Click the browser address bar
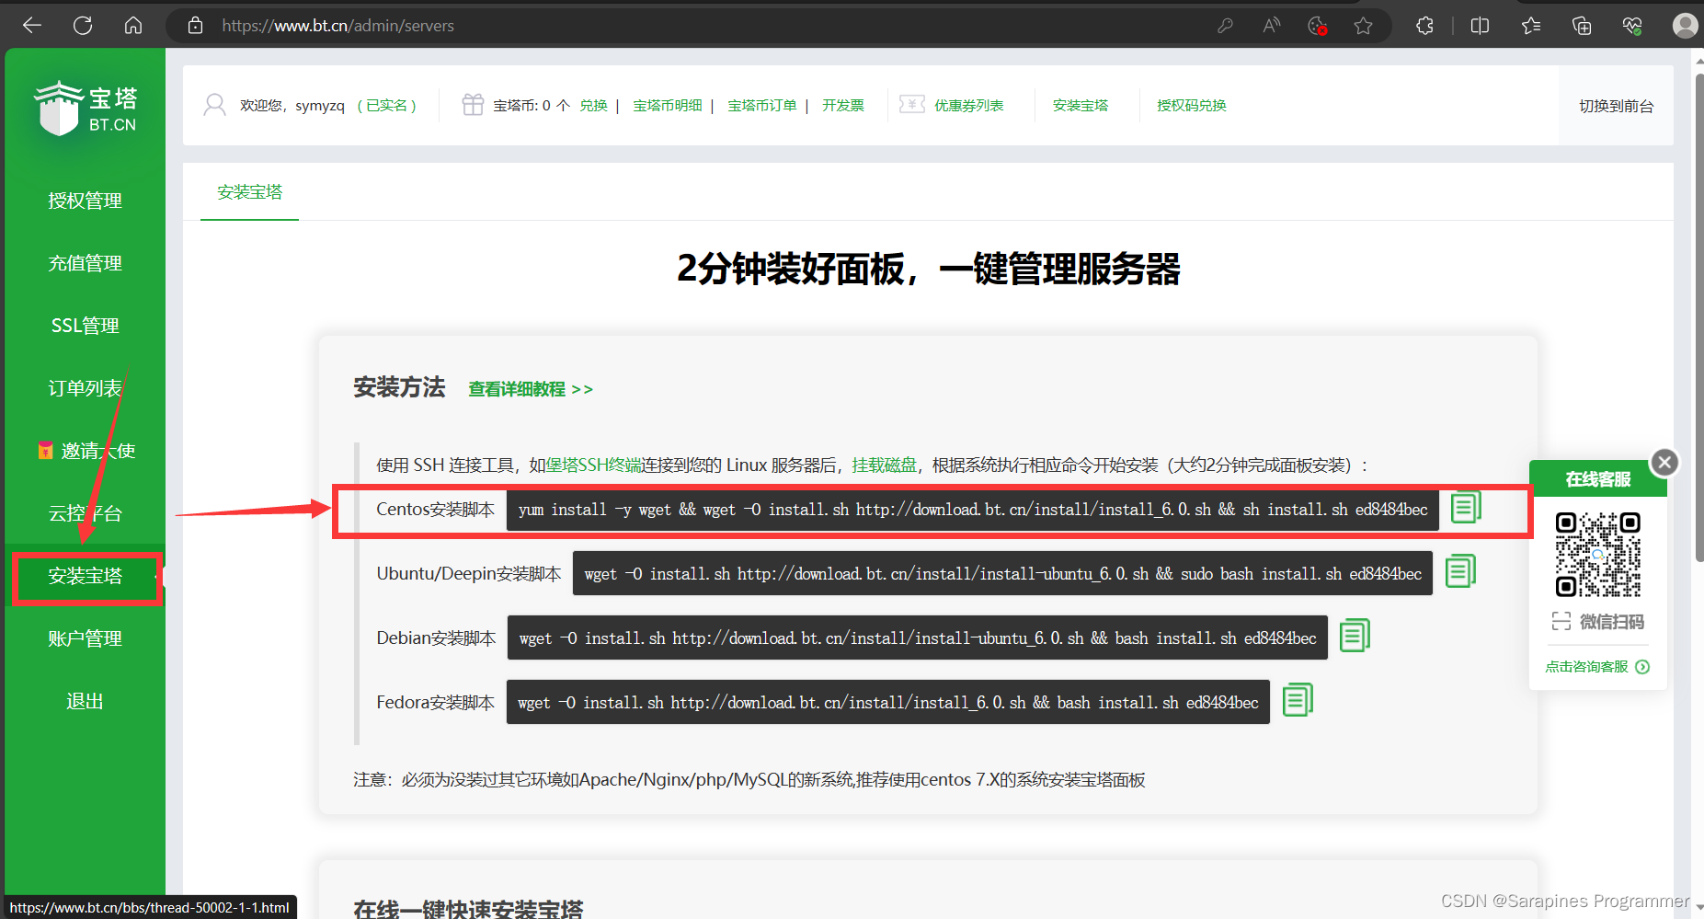 [699, 26]
